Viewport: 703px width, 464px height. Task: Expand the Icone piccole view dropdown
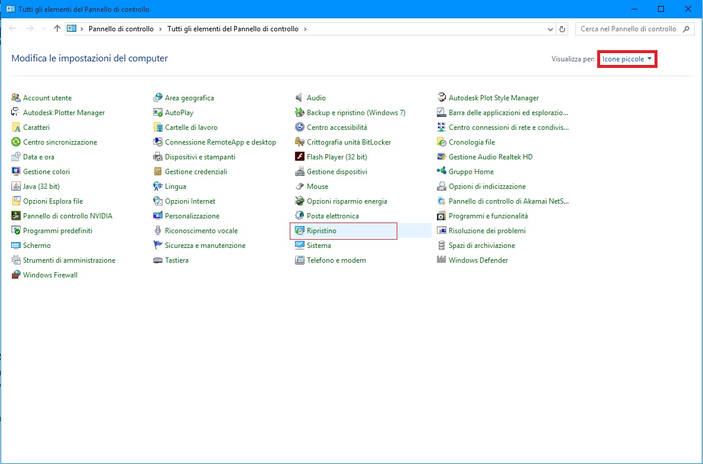pos(627,59)
